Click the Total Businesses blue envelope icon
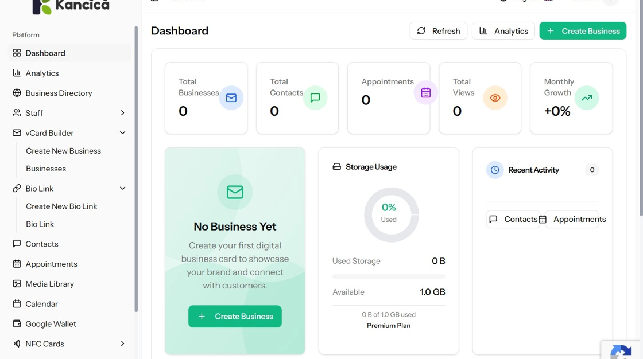The image size is (643, 359). (x=231, y=97)
